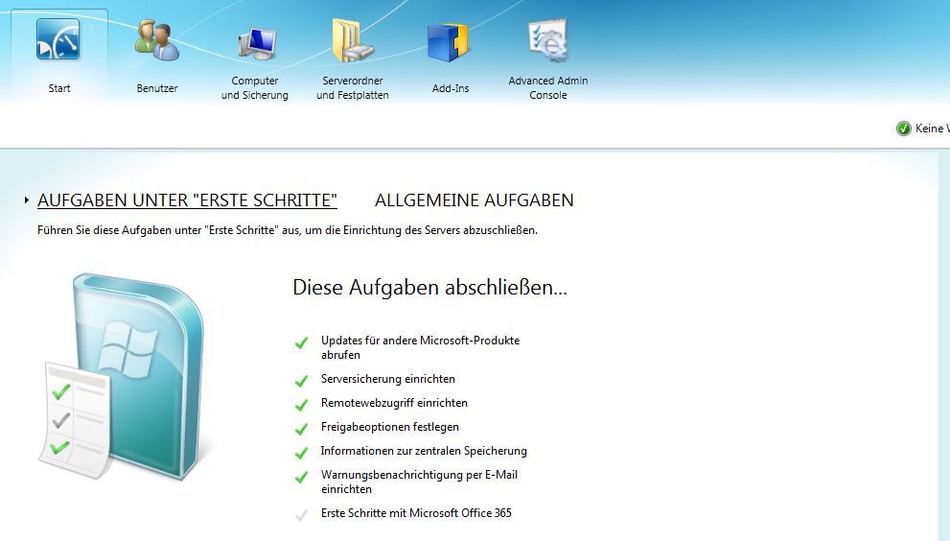The height and width of the screenshot is (541, 950).
Task: Click green checkmark beside Warnungsbenachrichtigung task
Action: 301,478
